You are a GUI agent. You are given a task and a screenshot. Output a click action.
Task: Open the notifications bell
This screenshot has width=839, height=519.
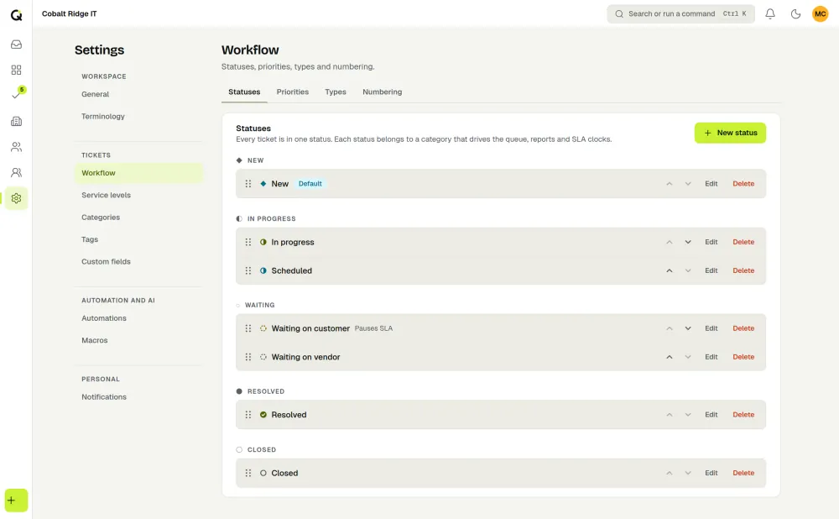click(x=770, y=14)
